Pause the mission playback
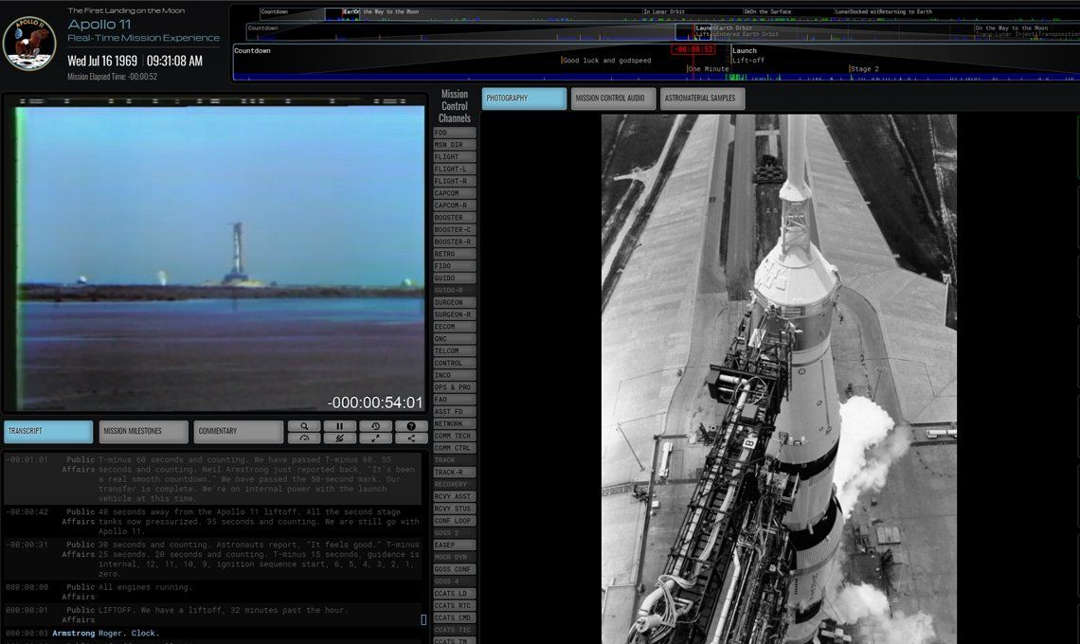Screen dimensions: 1080x644 (x=339, y=425)
